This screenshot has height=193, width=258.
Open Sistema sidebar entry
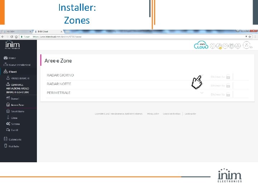tap(15, 124)
